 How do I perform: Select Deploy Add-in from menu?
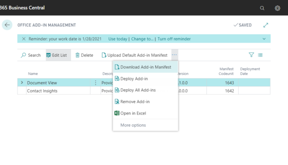[134, 79]
